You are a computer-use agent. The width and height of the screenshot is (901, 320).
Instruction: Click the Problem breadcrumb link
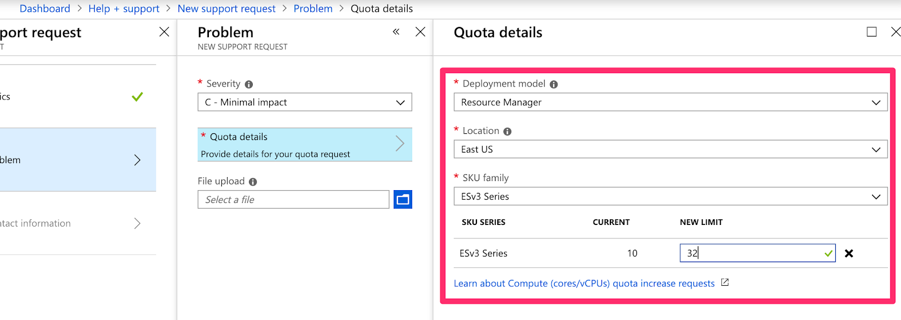coord(313,8)
